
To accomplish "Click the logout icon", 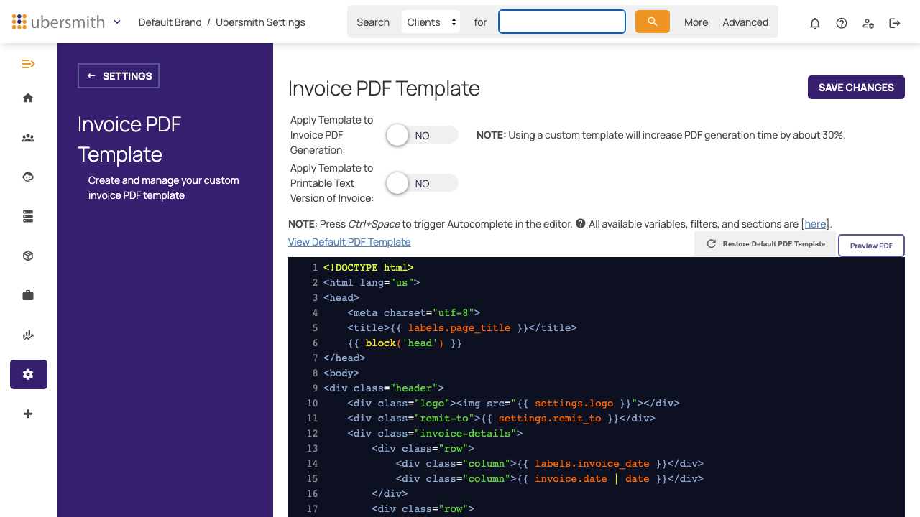I will (895, 23).
